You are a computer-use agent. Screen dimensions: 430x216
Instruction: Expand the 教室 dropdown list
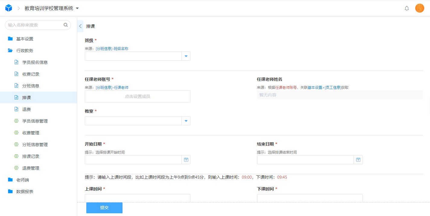186,121
